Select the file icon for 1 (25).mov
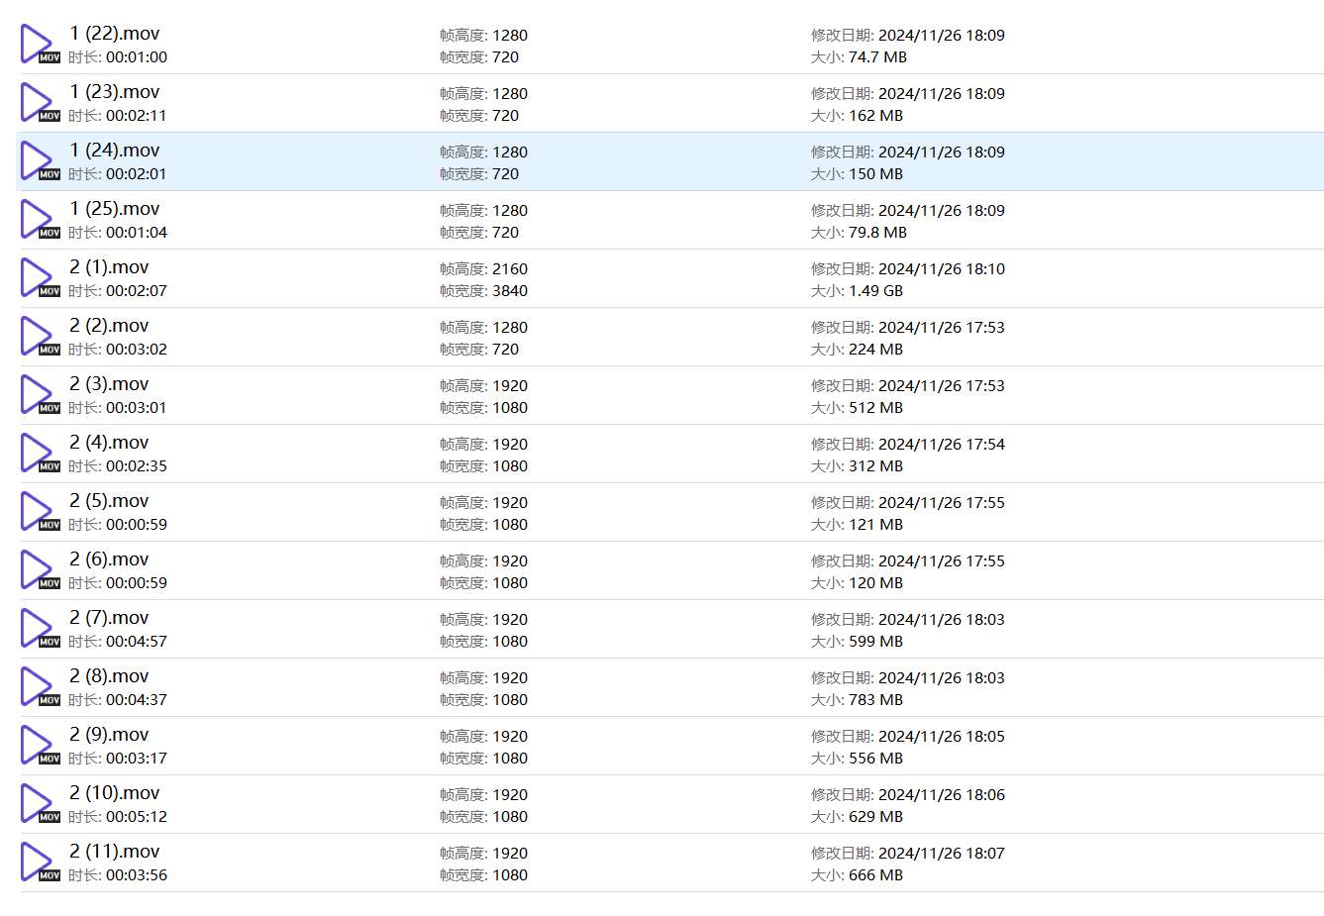Screen dimensions: 1324x916 (x=39, y=220)
